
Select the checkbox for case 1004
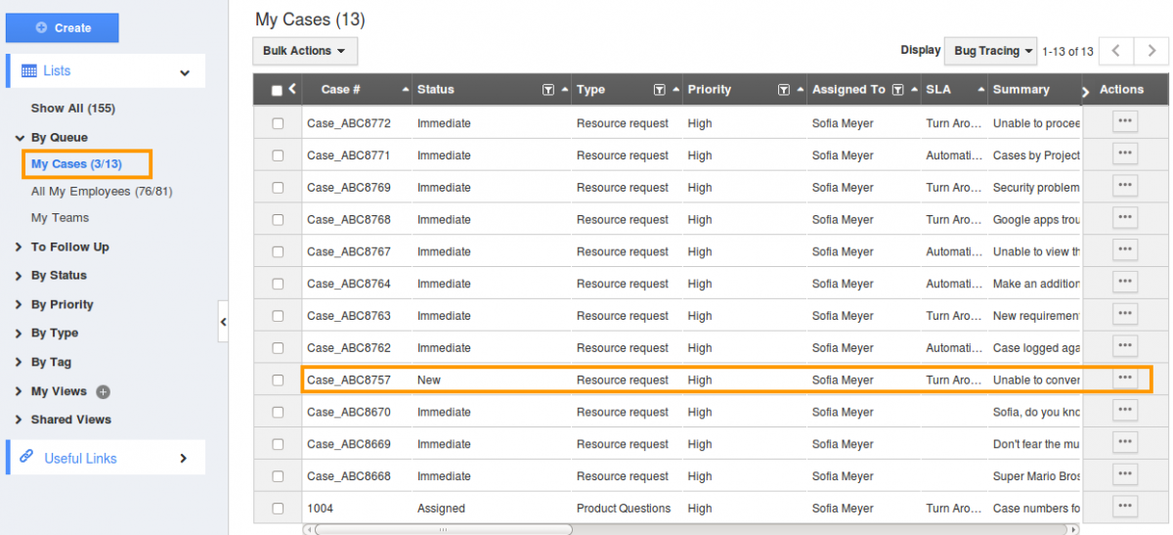pyautogui.click(x=278, y=509)
